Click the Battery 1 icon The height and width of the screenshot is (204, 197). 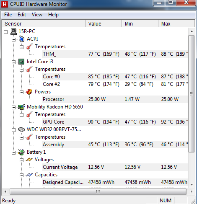[21, 152]
